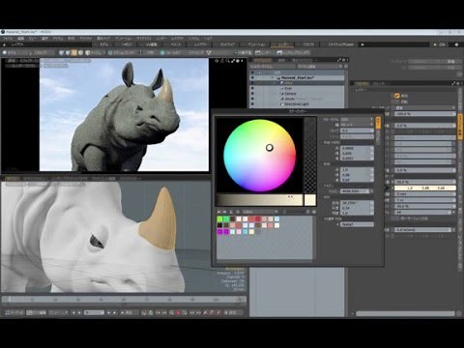Click the checkerboard alpha strip beside the wheel
The height and width of the screenshot is (348, 464).
310,155
